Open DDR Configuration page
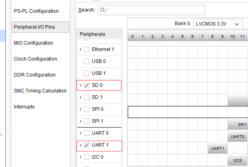Viewport: 248px width, 167px height. pos(35,75)
